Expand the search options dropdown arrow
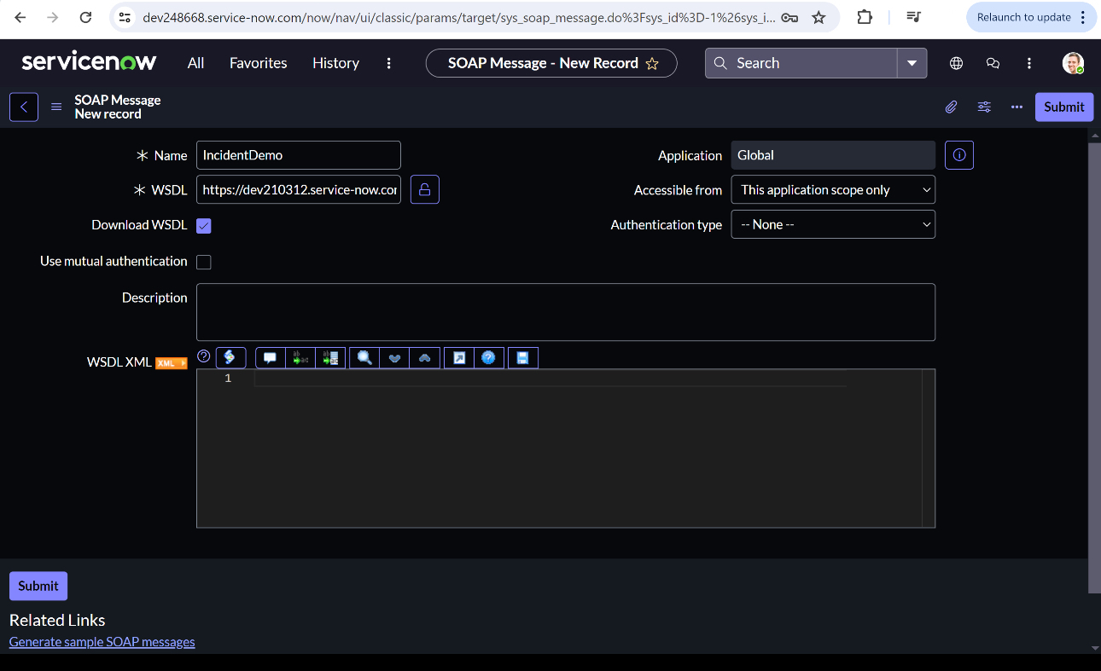This screenshot has width=1101, height=671. [x=912, y=63]
